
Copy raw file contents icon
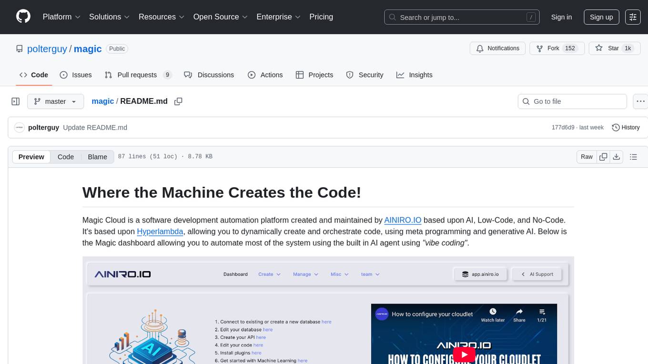(x=603, y=157)
